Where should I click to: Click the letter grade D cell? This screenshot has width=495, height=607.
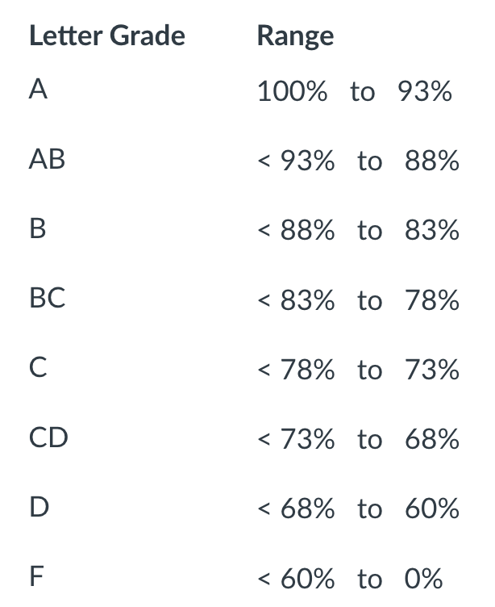39,509
